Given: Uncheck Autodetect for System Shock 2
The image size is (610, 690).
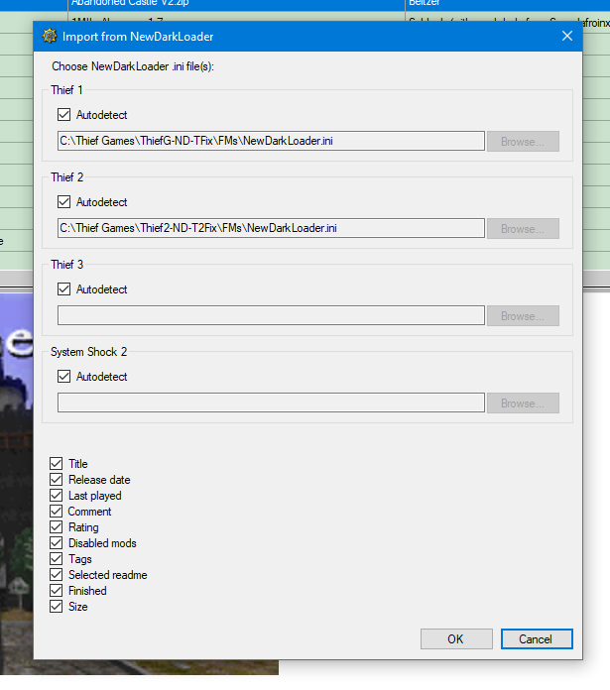Looking at the screenshot, I should tap(63, 377).
